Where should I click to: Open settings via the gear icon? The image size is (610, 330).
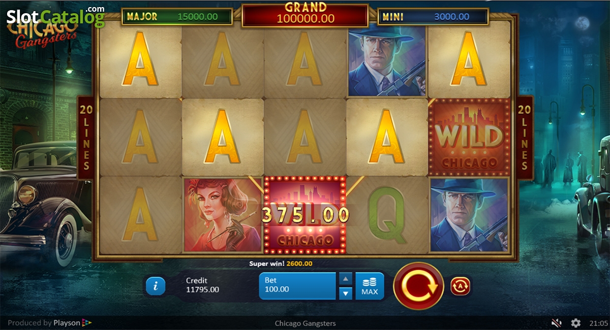click(575, 323)
